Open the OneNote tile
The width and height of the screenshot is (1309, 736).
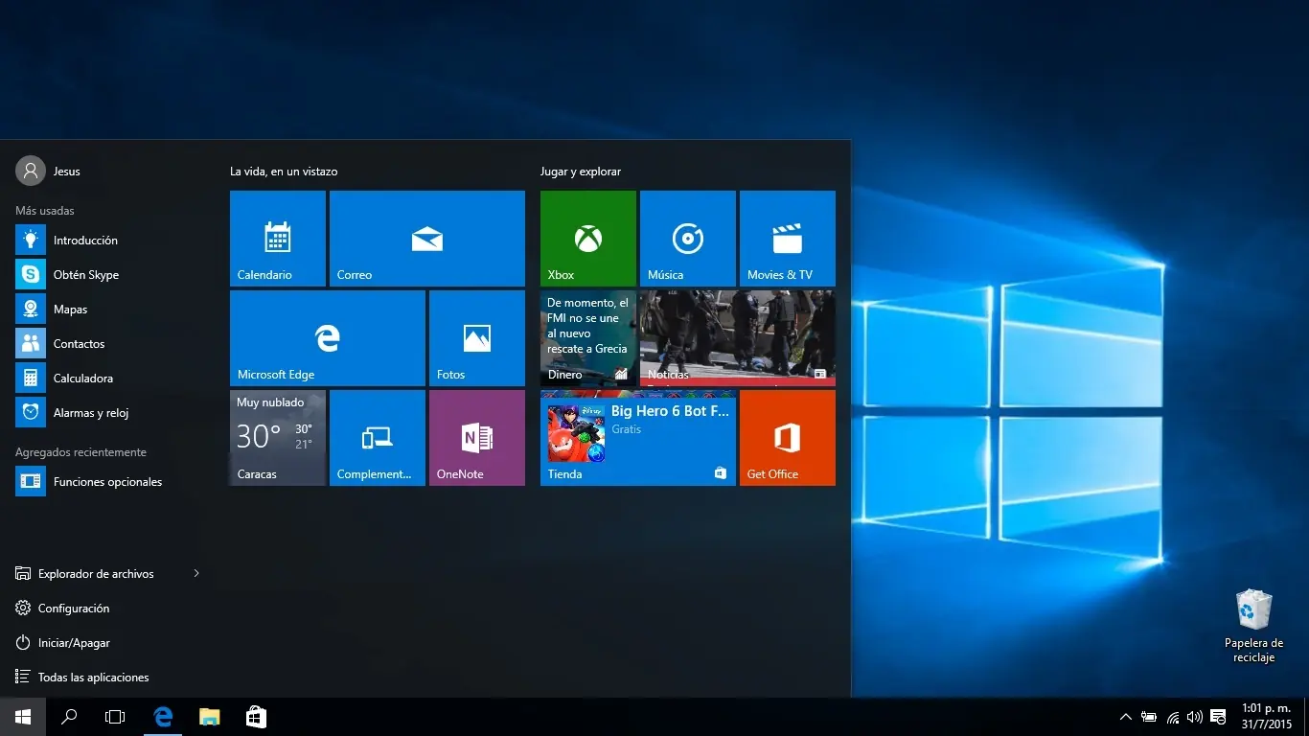(476, 437)
